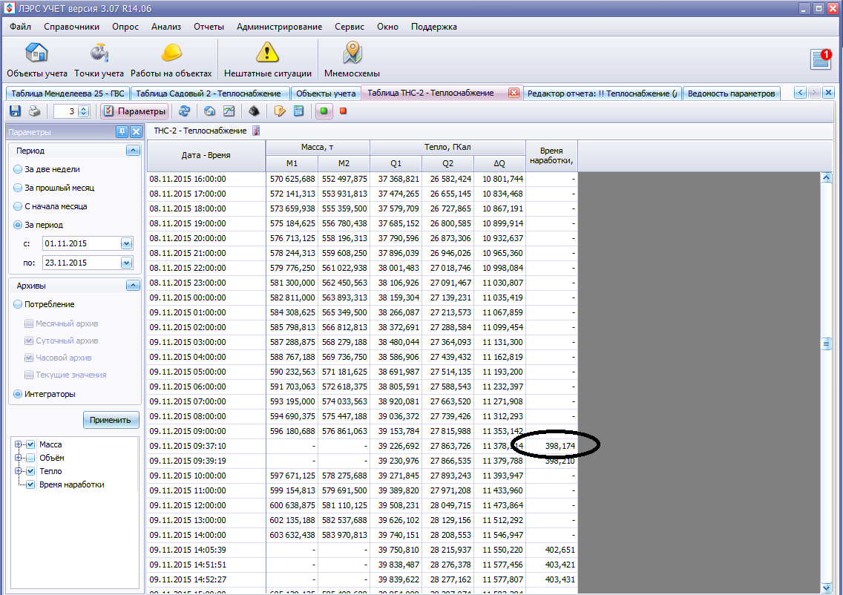The height and width of the screenshot is (595, 843).
Task: Switch to Объекты учета tab
Action: point(326,93)
